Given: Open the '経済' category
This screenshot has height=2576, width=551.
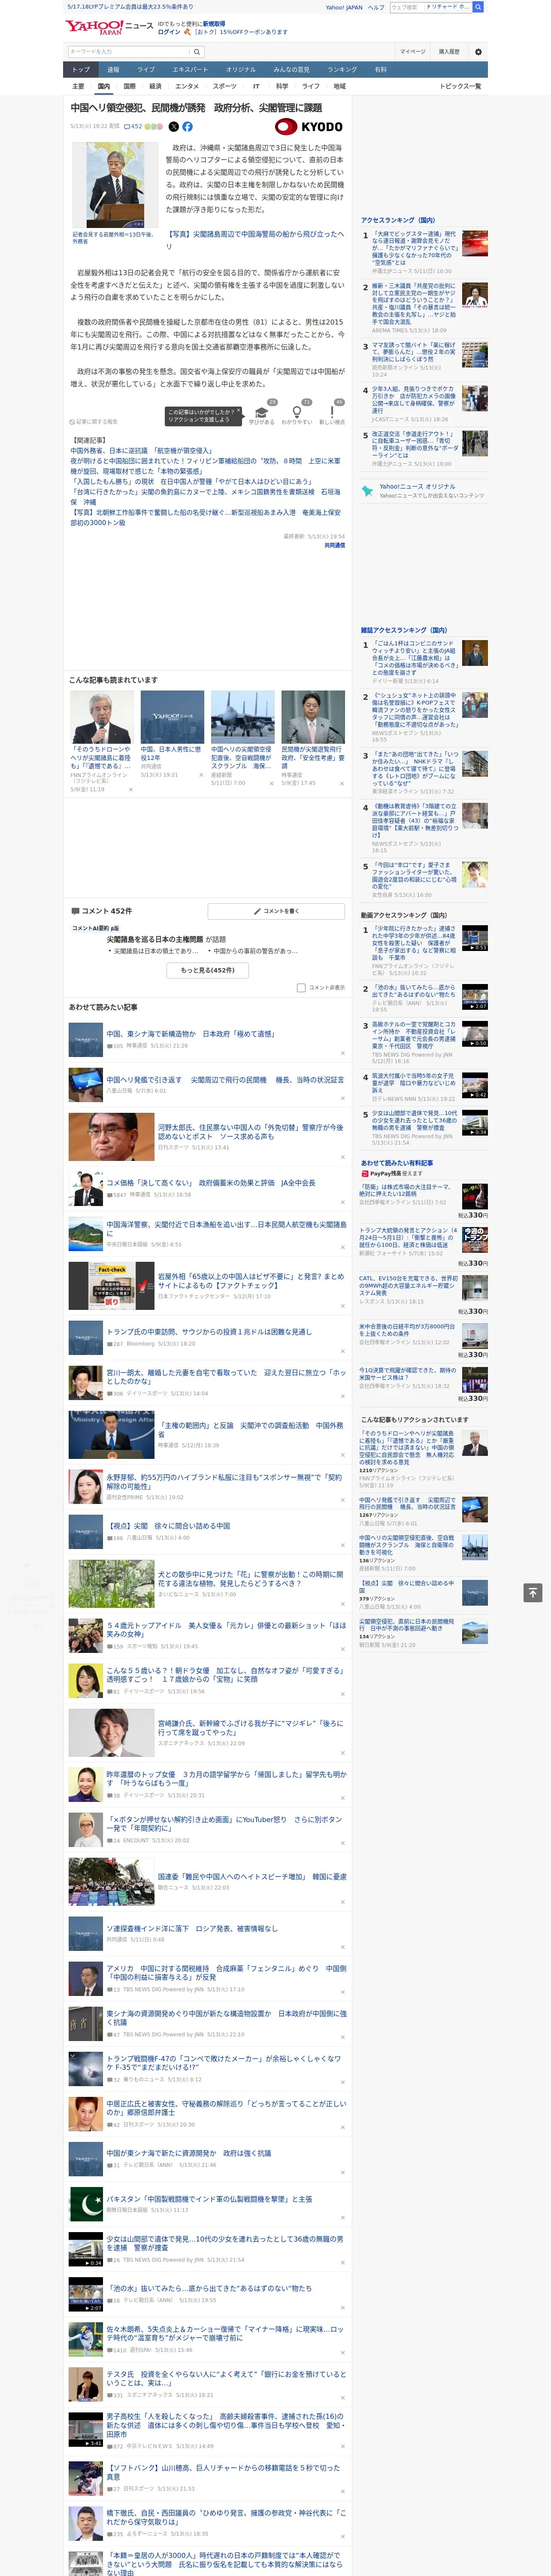Looking at the screenshot, I should (x=155, y=87).
